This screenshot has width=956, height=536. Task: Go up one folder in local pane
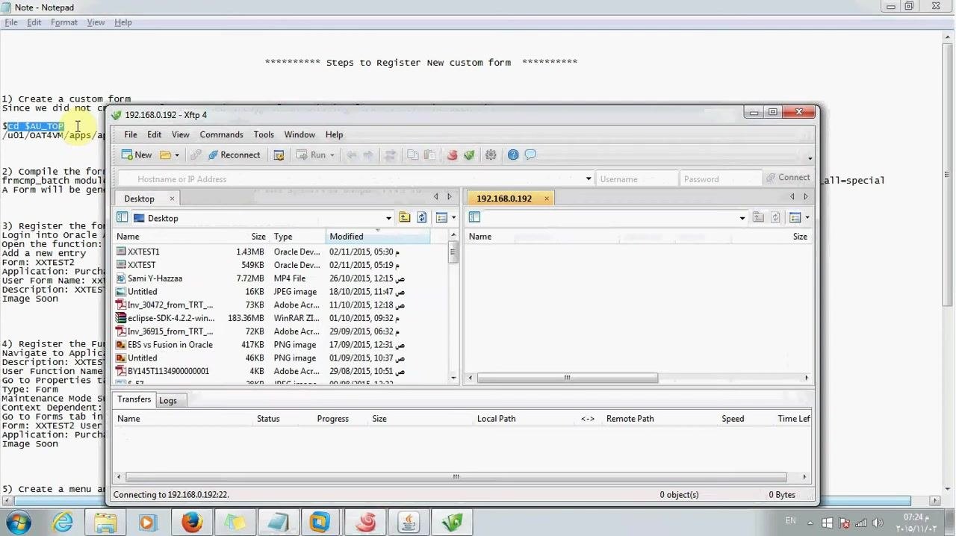404,218
